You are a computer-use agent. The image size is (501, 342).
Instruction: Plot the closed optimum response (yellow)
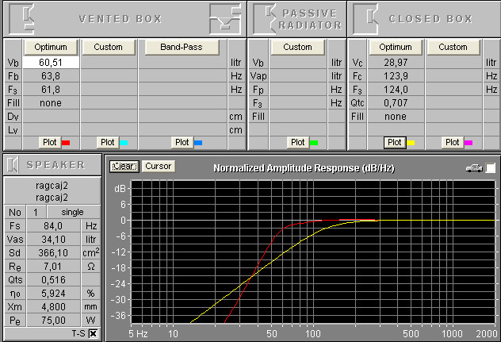point(395,142)
